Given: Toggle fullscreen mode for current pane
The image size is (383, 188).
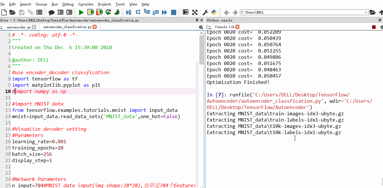Looking at the screenshot, I should (x=195, y=12).
